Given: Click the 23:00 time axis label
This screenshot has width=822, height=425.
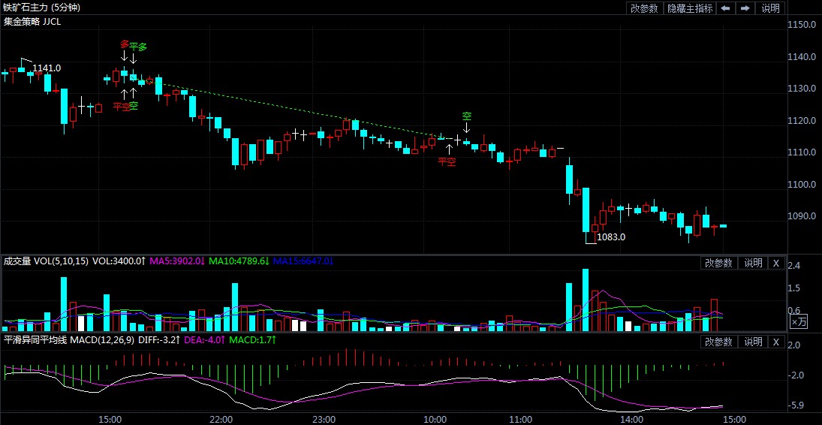Looking at the screenshot, I should click(324, 419).
